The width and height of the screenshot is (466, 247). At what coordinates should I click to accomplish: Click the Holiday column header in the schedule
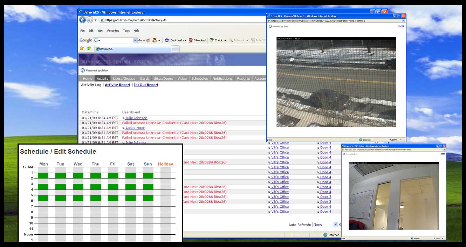click(x=165, y=164)
